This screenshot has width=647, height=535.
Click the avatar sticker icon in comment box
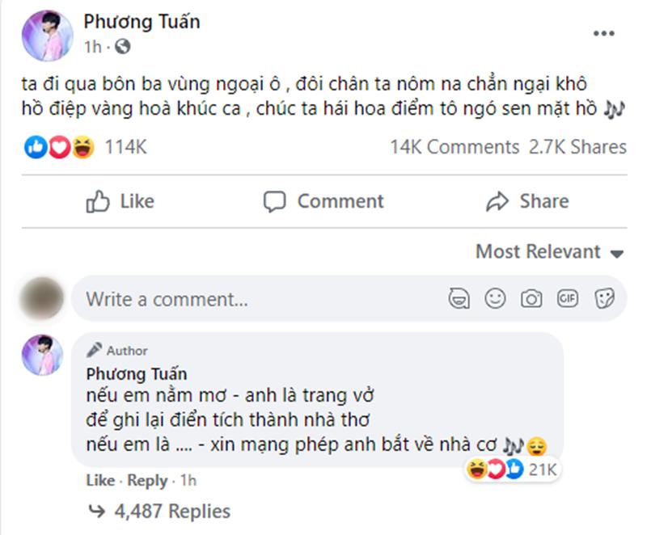tap(459, 299)
